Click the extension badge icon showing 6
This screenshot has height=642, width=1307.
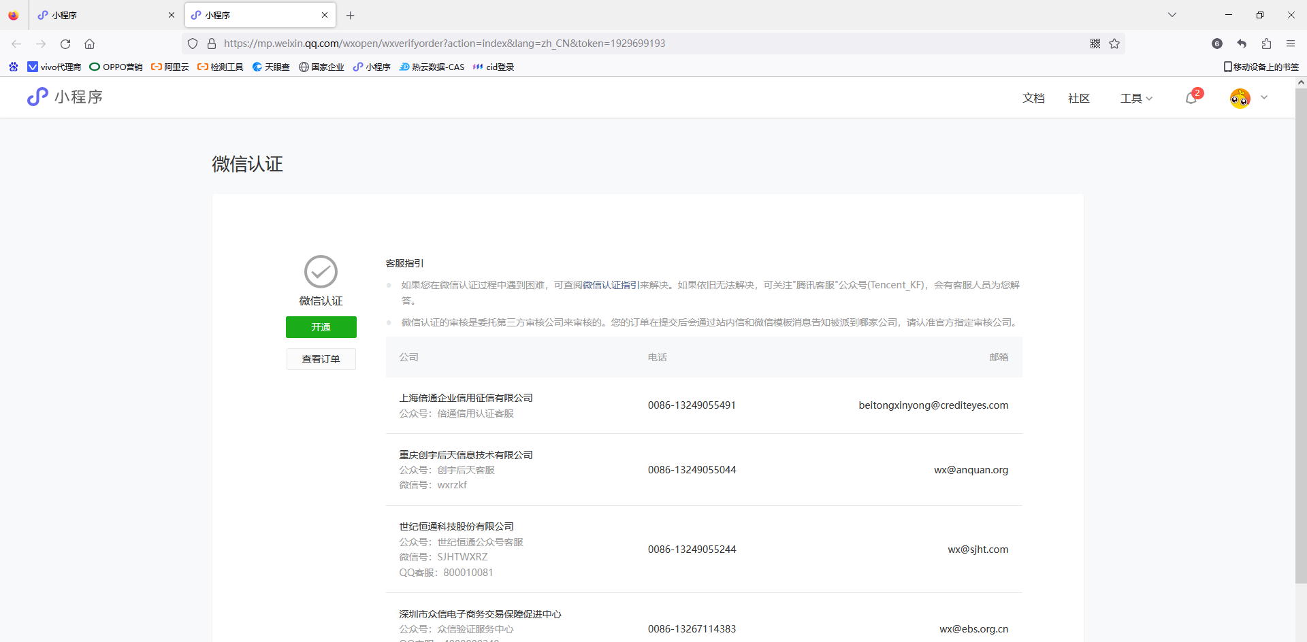[x=1217, y=44]
